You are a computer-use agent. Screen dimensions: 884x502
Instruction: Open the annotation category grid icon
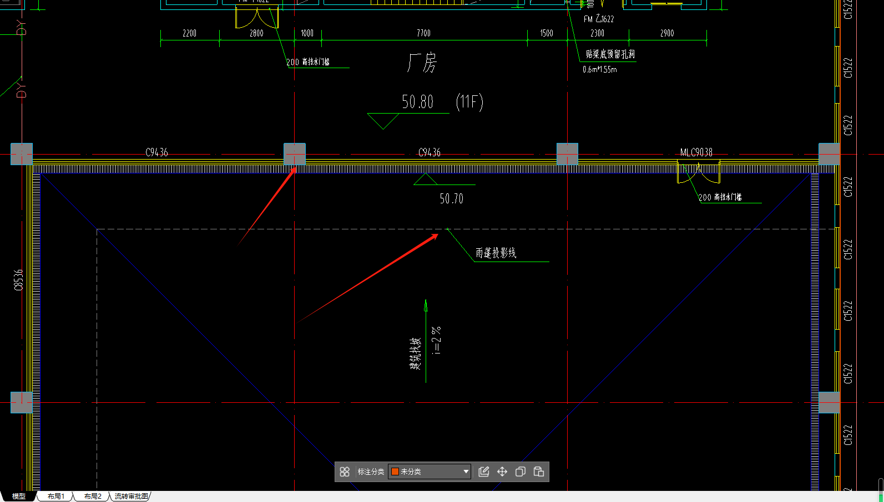(x=345, y=472)
